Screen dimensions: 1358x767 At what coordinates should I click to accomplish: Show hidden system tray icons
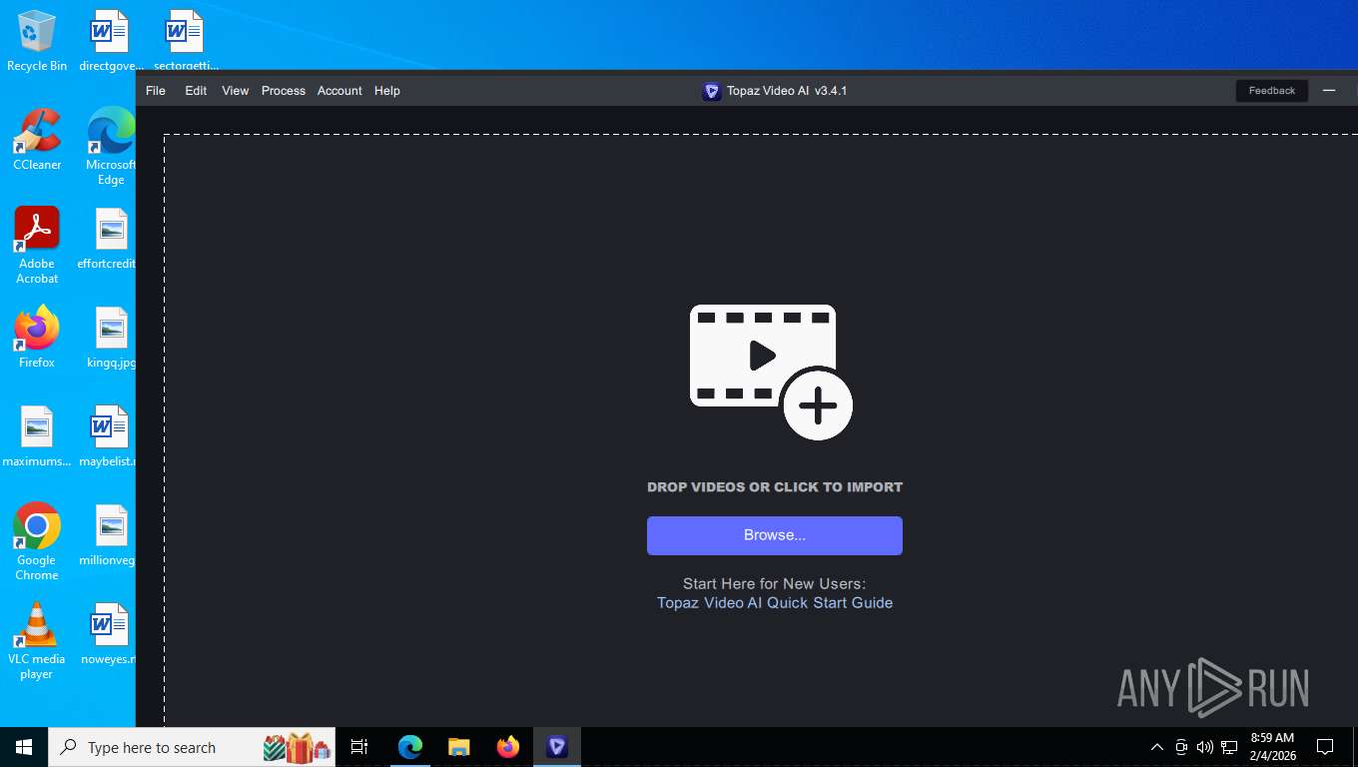pyautogui.click(x=1157, y=747)
